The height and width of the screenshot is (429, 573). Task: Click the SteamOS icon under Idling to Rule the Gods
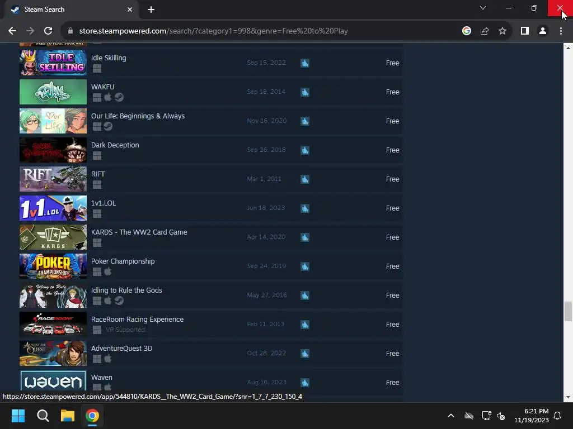click(119, 301)
